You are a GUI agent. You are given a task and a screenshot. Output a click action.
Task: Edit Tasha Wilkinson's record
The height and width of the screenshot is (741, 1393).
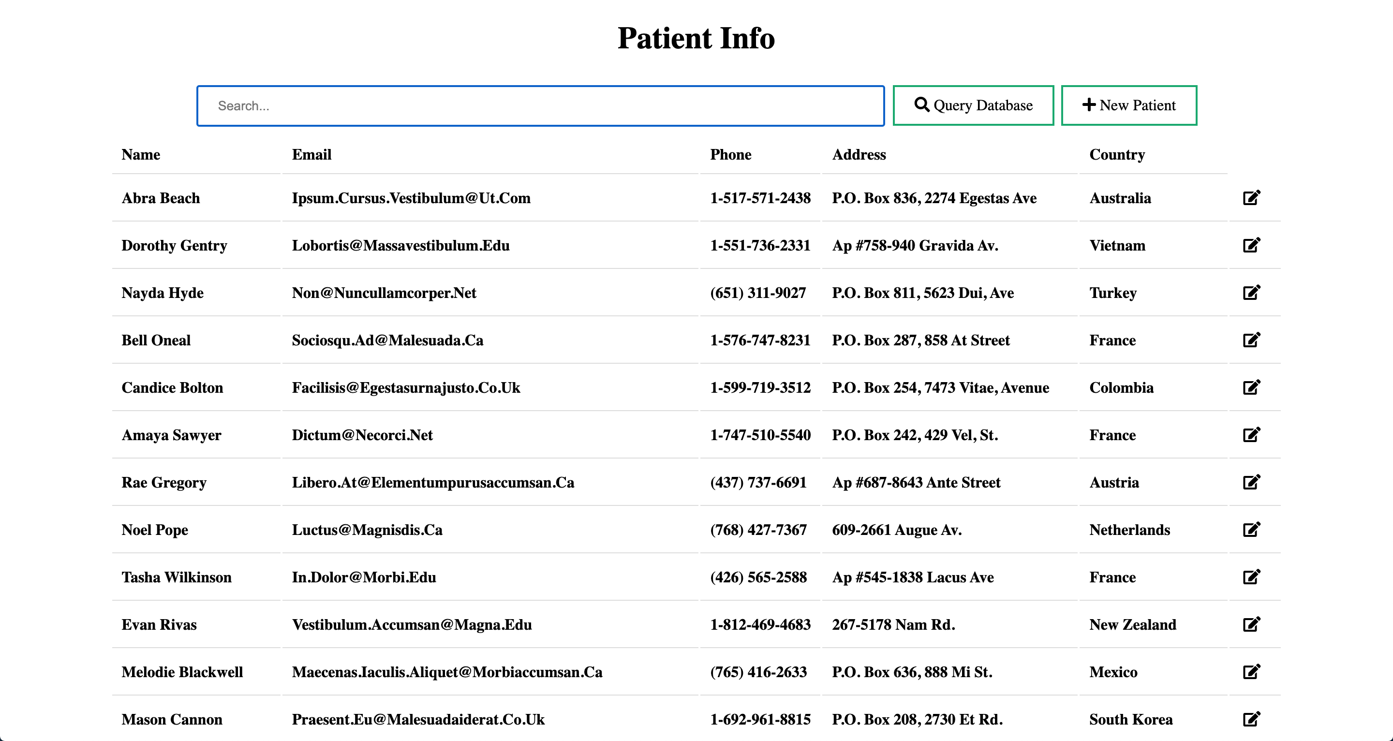[x=1251, y=577]
